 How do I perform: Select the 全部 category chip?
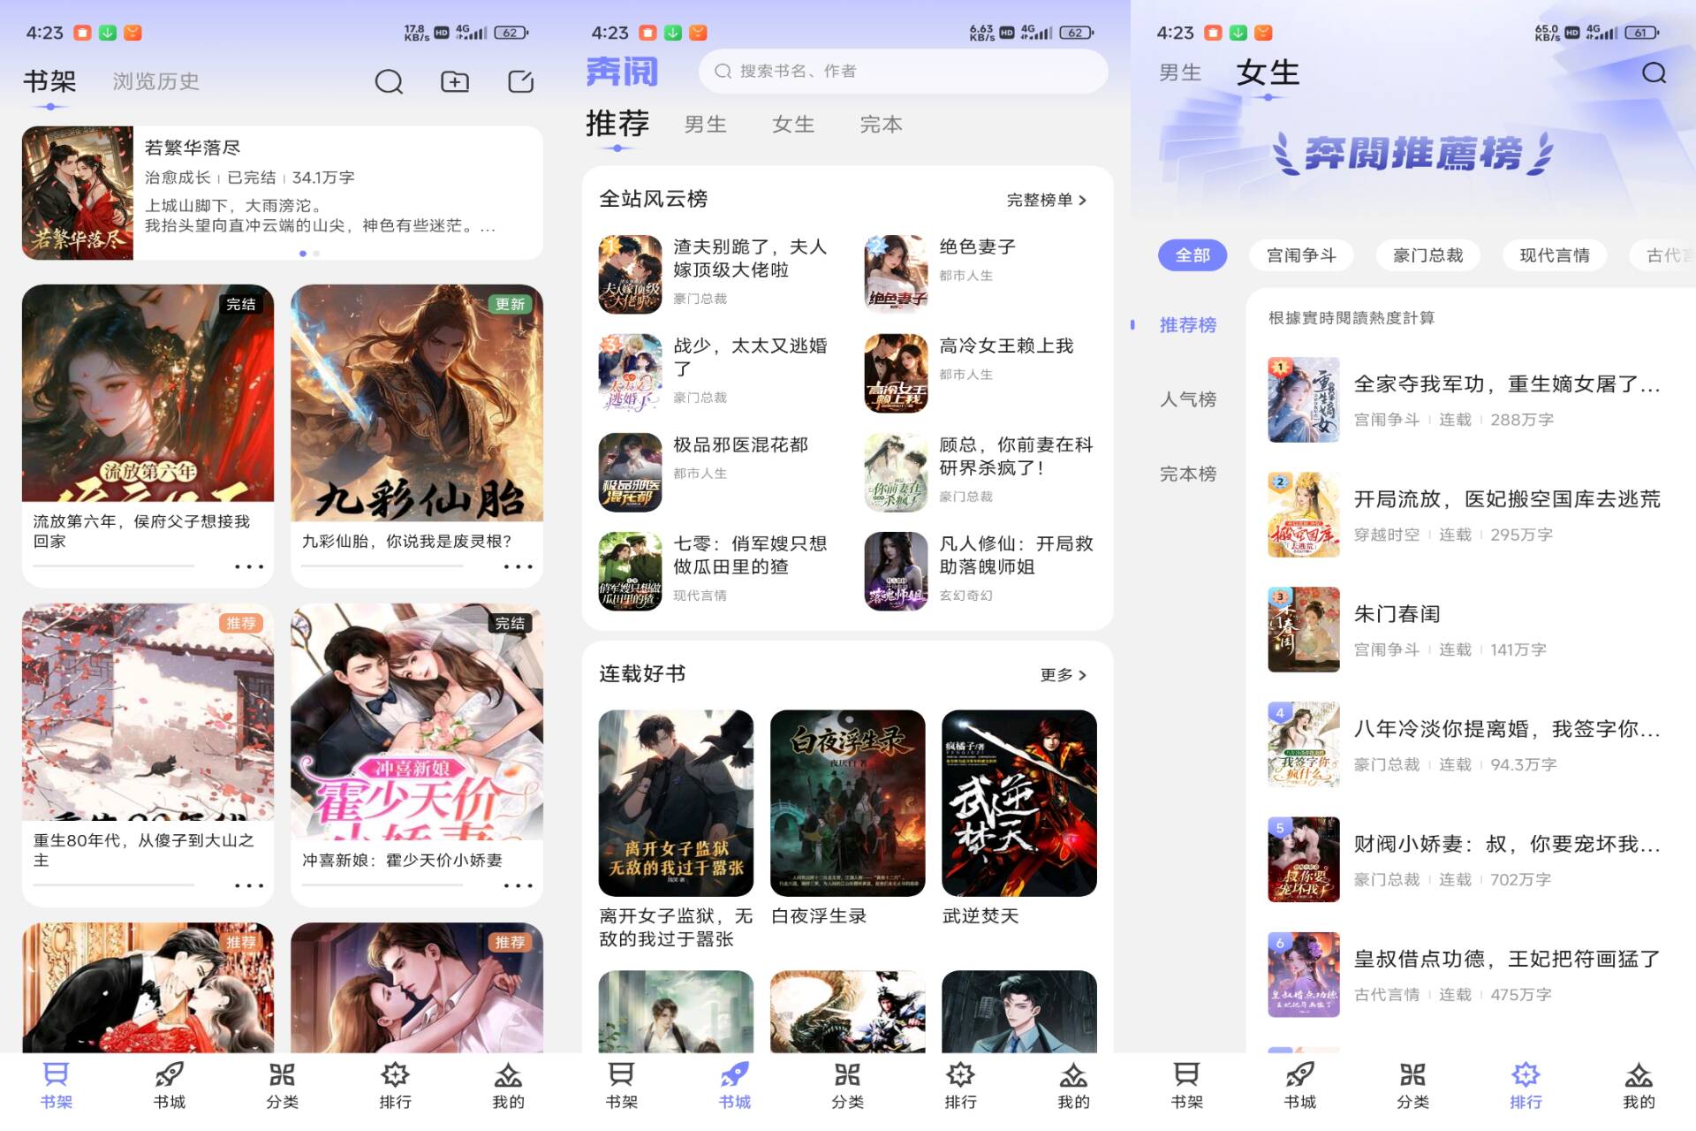1192,255
